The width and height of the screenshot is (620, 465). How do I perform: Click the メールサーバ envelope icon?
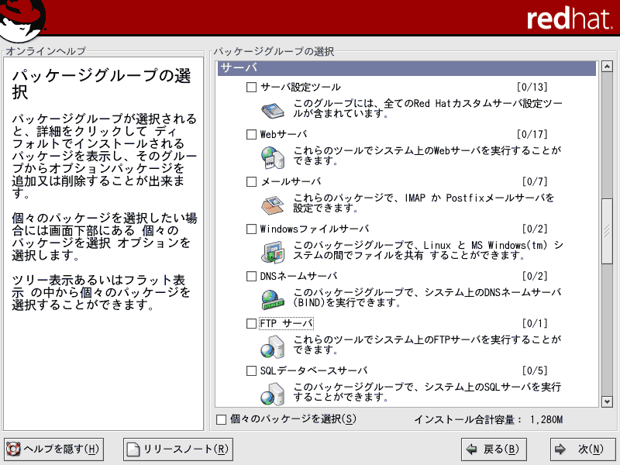tap(273, 205)
